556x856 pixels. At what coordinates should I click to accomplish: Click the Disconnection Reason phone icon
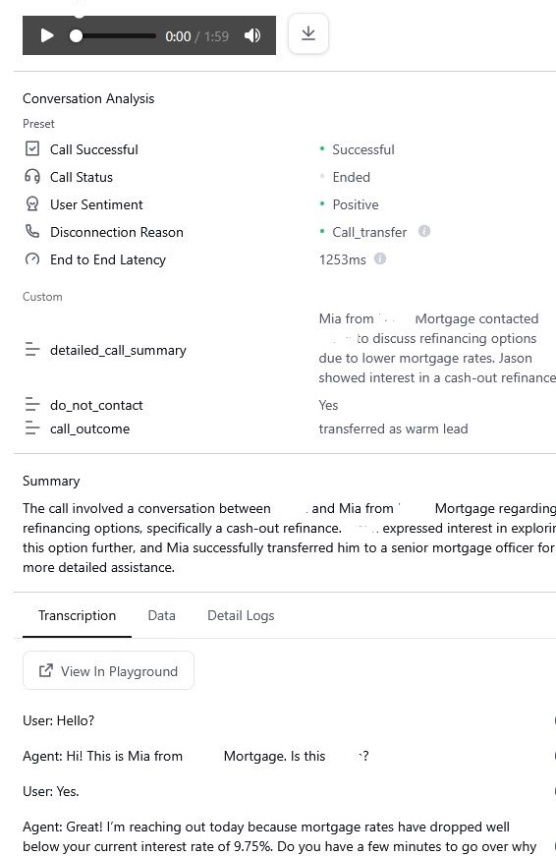point(32,232)
